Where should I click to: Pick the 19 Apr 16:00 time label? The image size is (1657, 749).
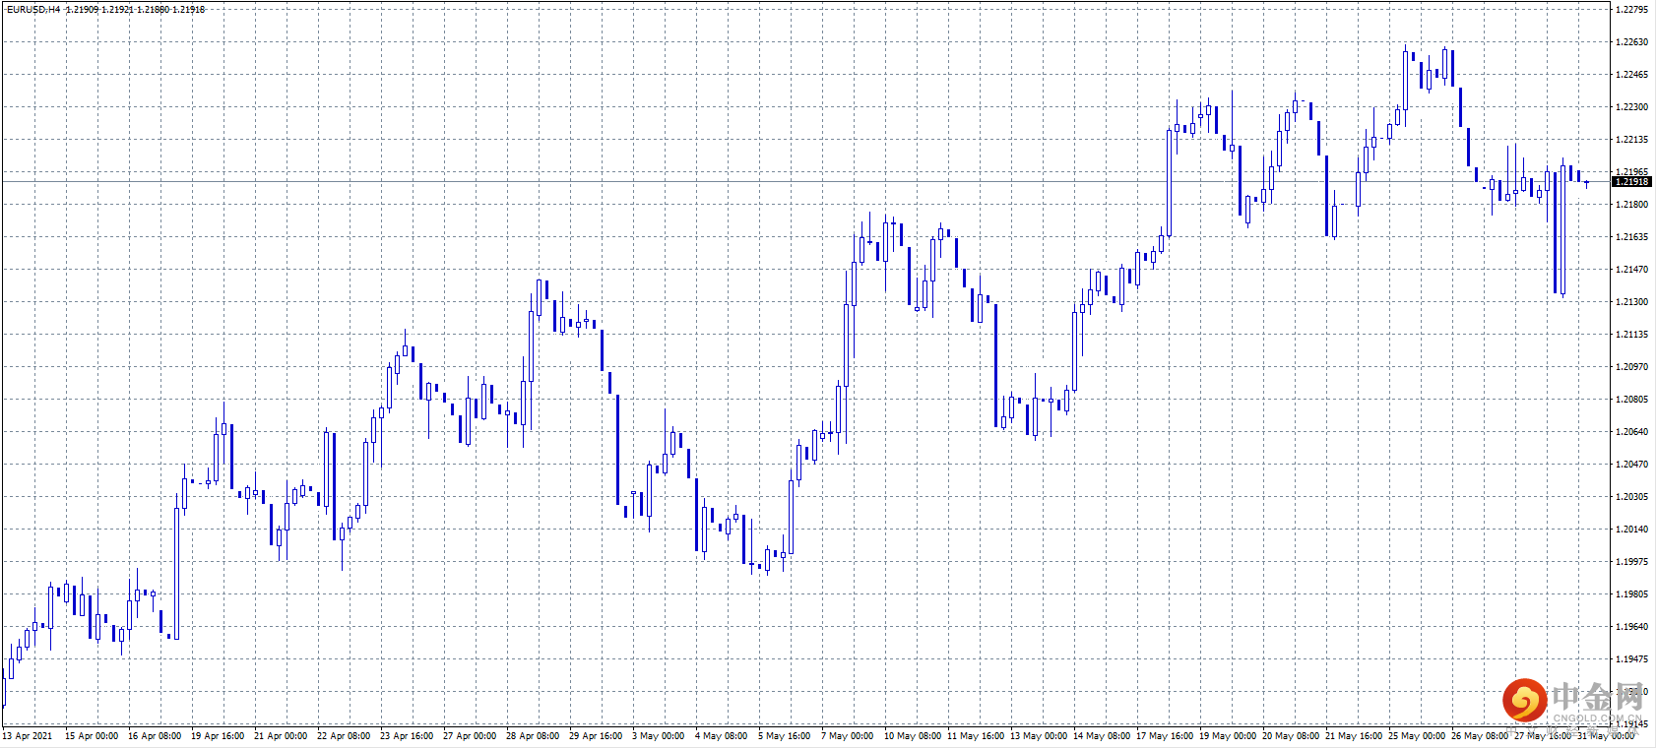point(218,736)
